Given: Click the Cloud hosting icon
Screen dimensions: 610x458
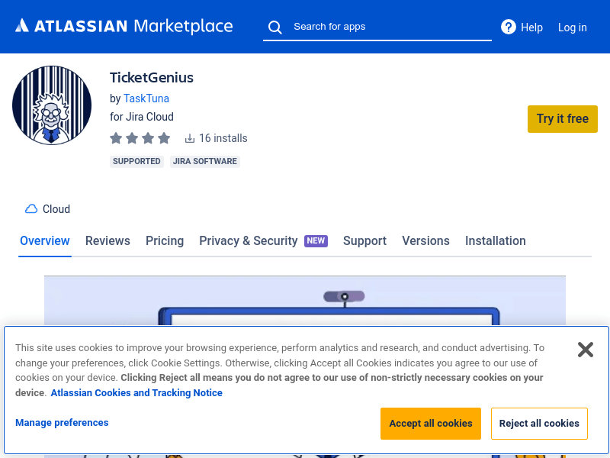Looking at the screenshot, I should point(31,209).
